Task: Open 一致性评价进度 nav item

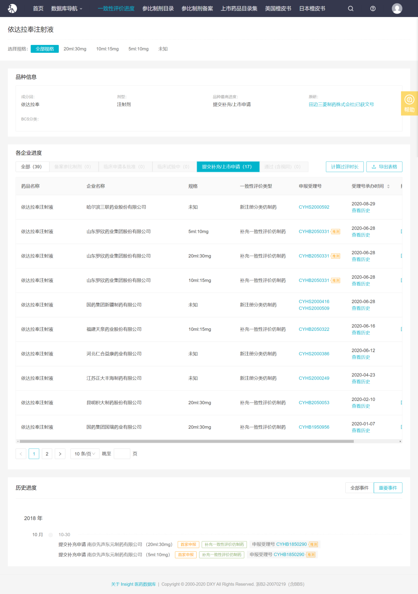Action: pyautogui.click(x=116, y=9)
